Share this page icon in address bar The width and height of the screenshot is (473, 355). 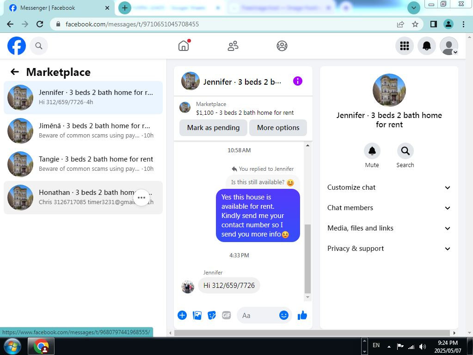pyautogui.click(x=400, y=24)
